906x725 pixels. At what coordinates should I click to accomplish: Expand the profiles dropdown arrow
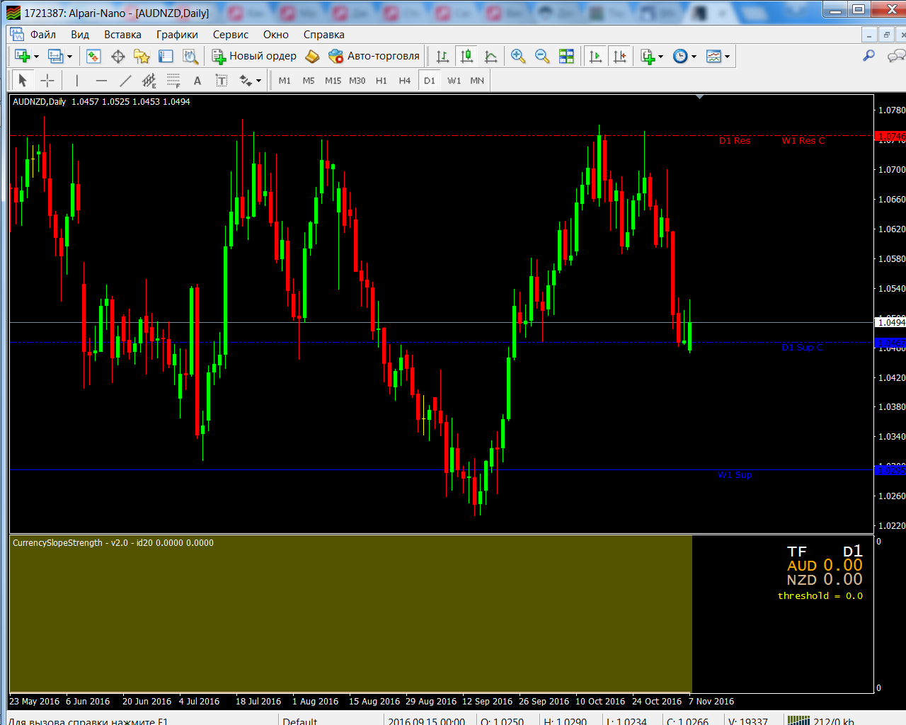pyautogui.click(x=69, y=57)
